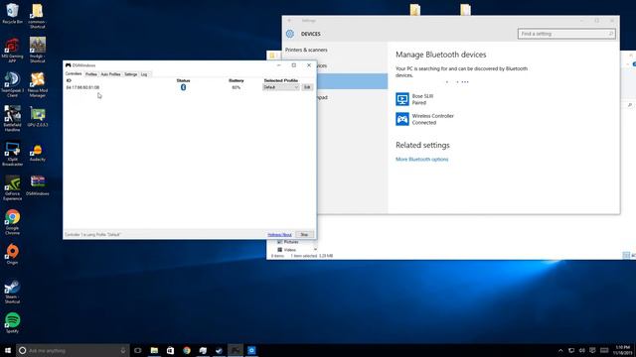Open the GeForce Experience desktop icon

(13, 187)
